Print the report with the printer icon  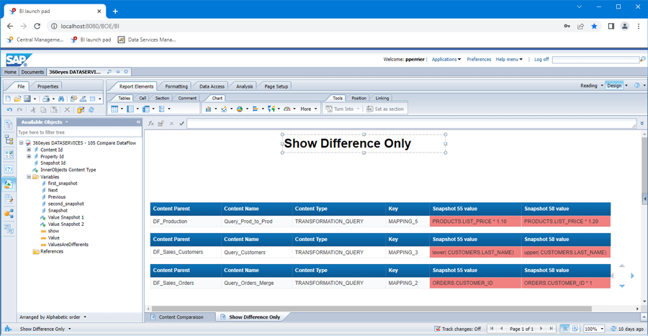pyautogui.click(x=46, y=99)
